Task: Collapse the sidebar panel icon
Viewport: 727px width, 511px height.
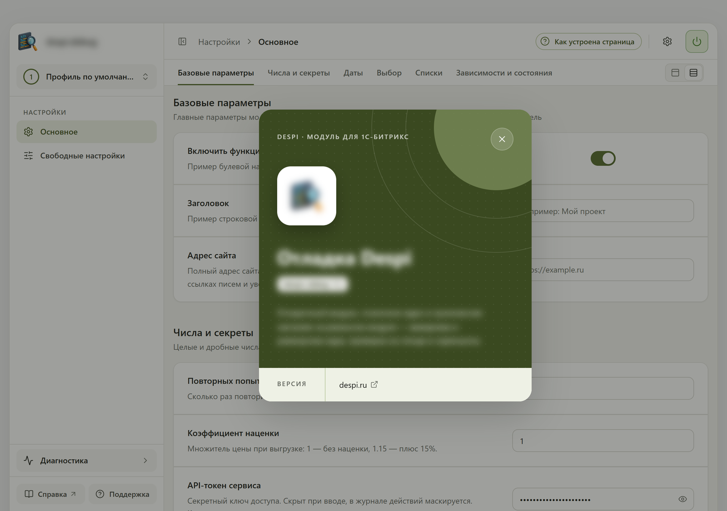Action: [182, 42]
